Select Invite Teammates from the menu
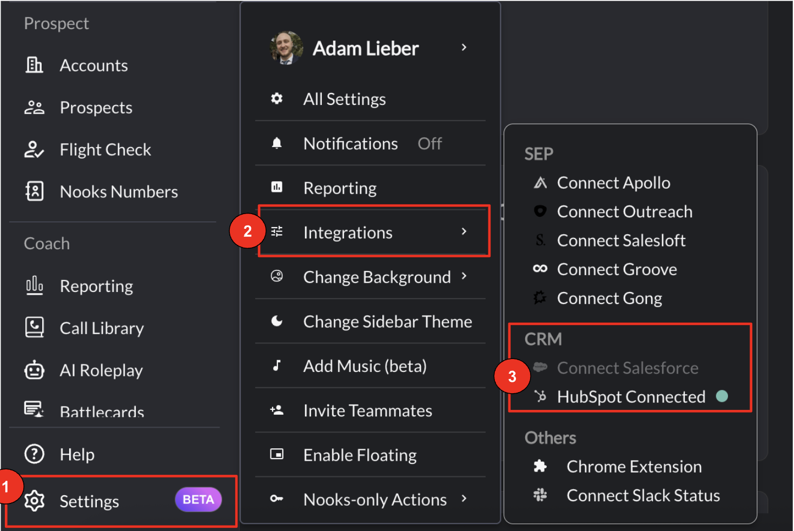The width and height of the screenshot is (794, 531). click(x=370, y=410)
